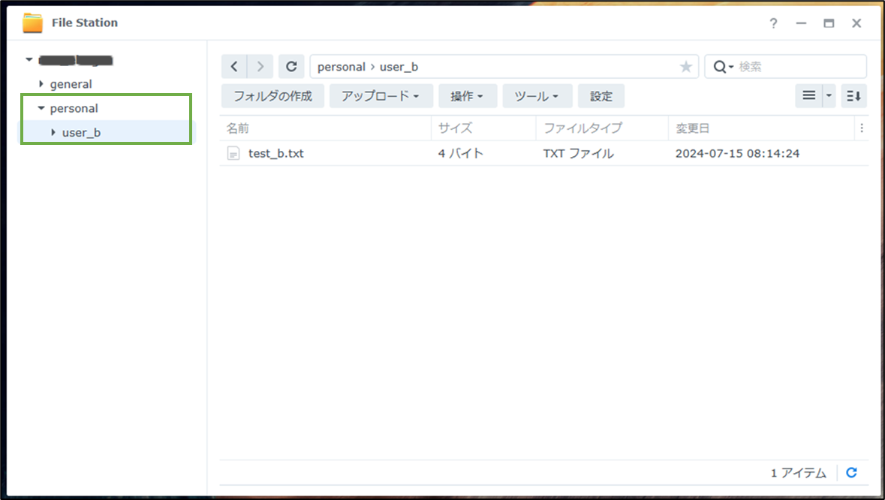885x500 pixels.
Task: Add current path to favorites star
Action: pos(686,67)
